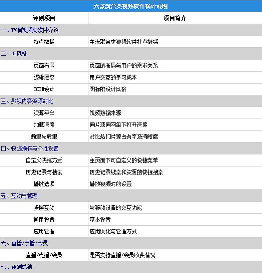Click the '数量与质量' cell
The width and height of the screenshot is (262, 273).
tap(44, 136)
